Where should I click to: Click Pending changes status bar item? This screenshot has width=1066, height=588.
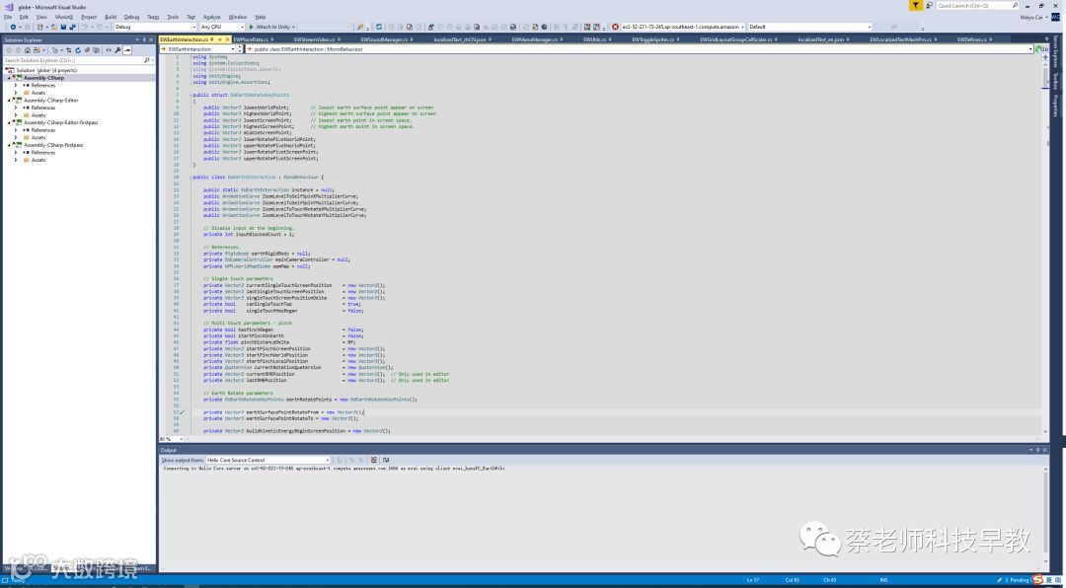pos(1015,580)
